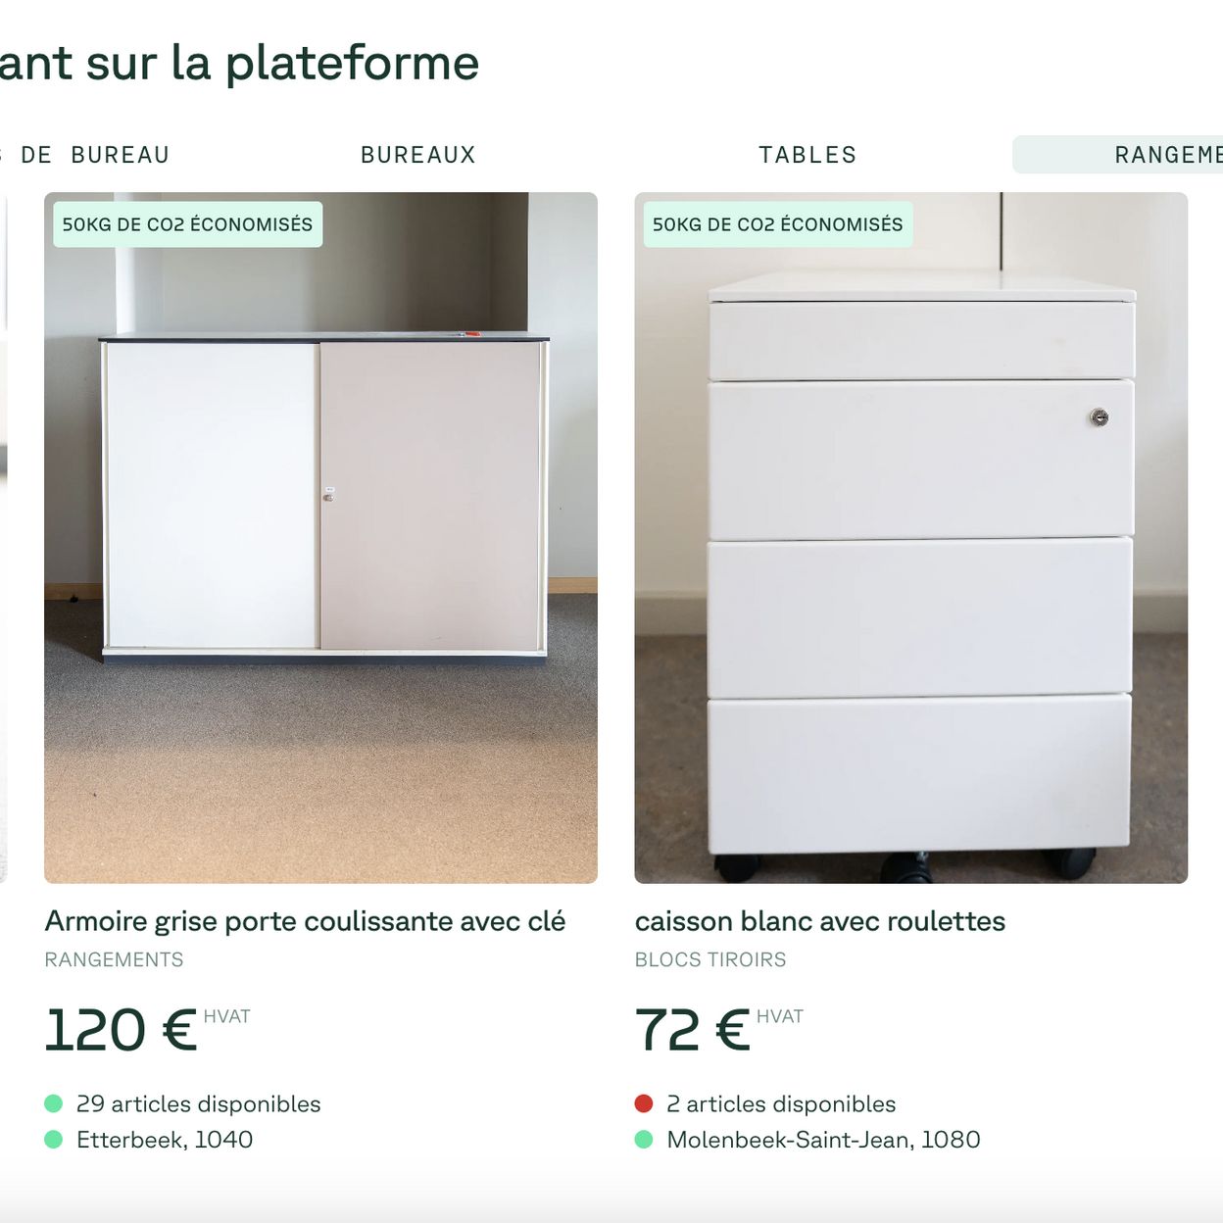
Task: Open the BUREAUX category tab
Action: pyautogui.click(x=418, y=155)
